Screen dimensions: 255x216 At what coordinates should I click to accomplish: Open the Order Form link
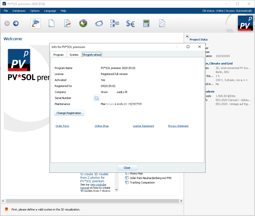[62, 126]
